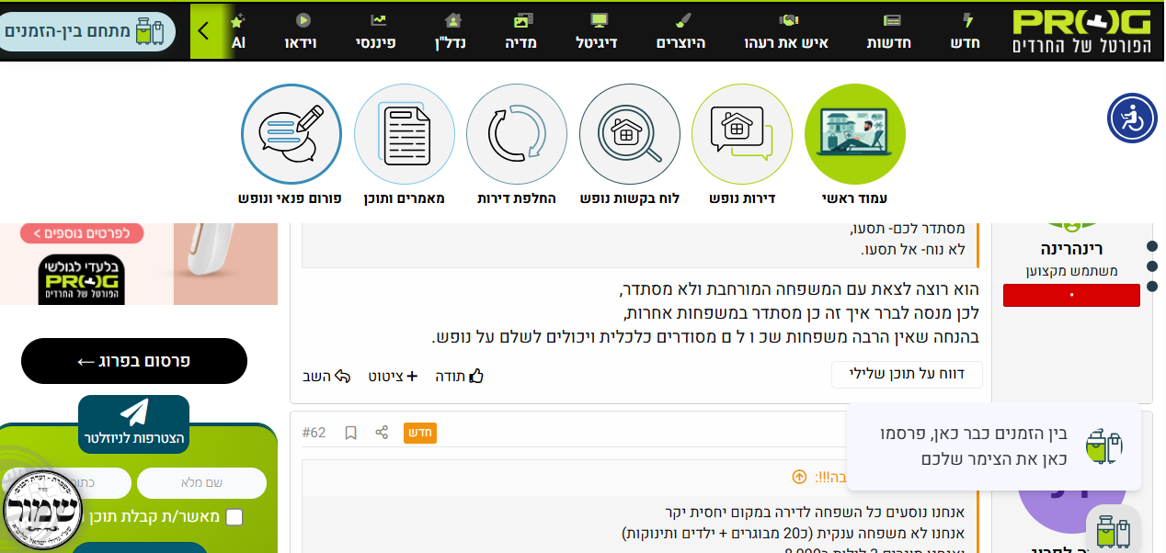The height and width of the screenshot is (553, 1166).
Task: Bookmark post #62
Action: coord(350,433)
